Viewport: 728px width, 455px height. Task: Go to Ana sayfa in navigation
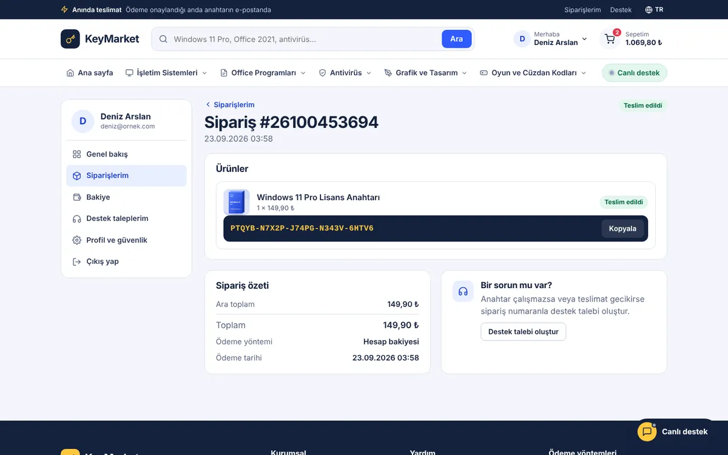[90, 73]
